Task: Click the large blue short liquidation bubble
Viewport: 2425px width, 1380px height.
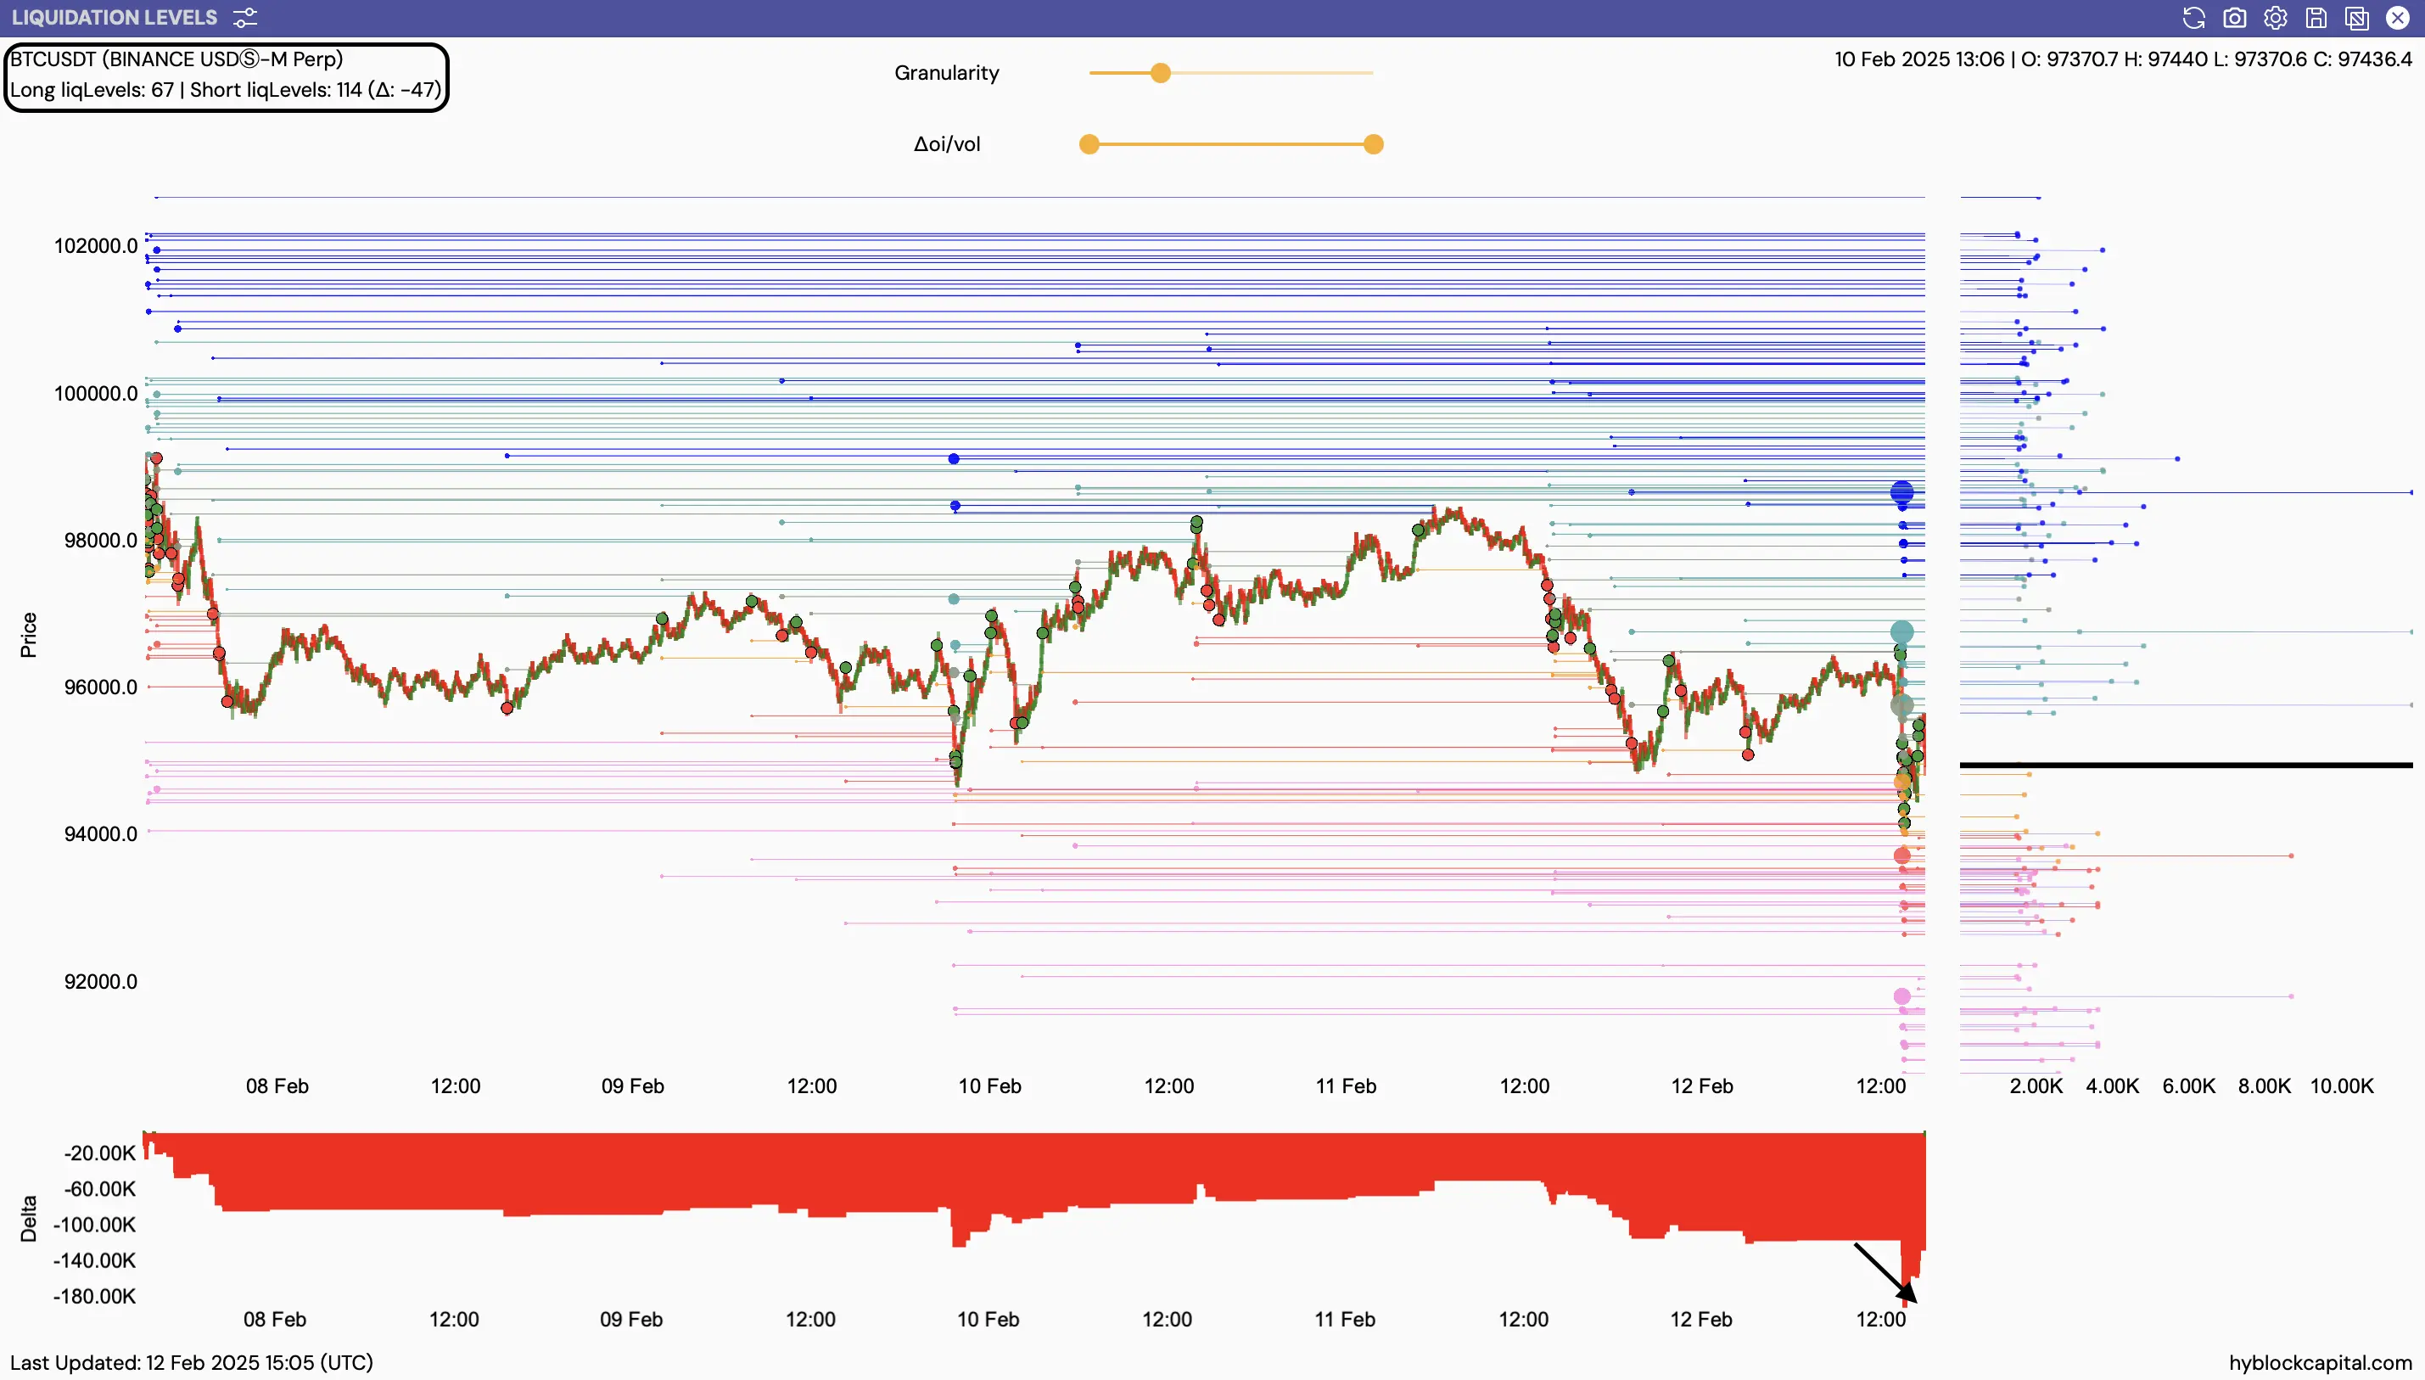Action: pos(1901,492)
